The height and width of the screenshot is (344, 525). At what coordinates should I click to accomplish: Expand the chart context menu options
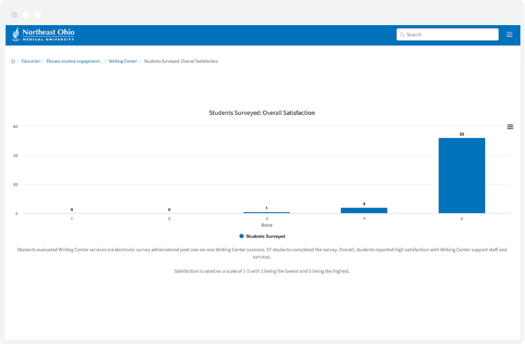click(x=510, y=126)
